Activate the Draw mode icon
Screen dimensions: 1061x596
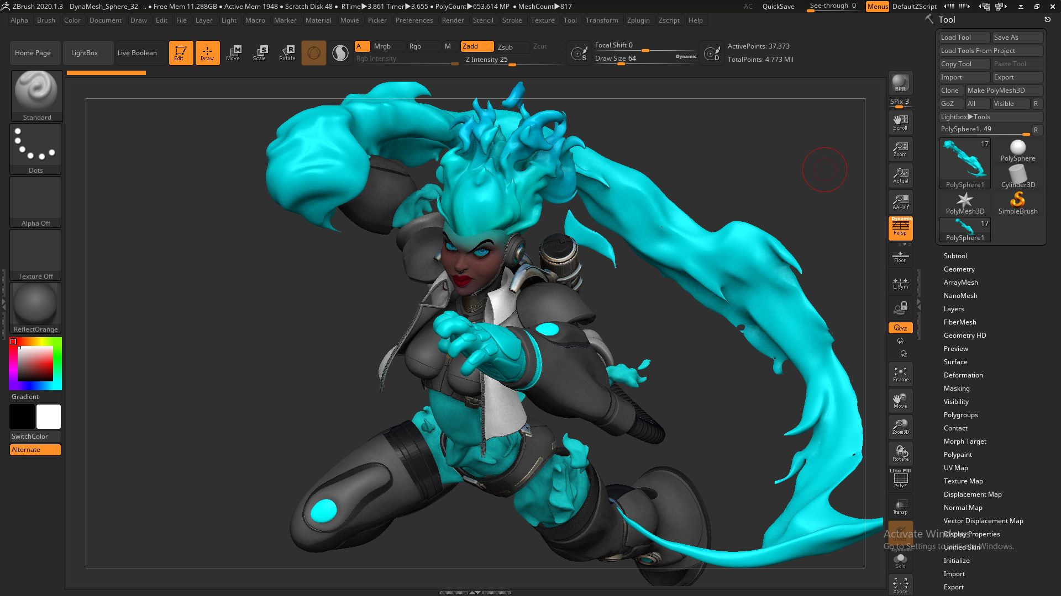207,53
